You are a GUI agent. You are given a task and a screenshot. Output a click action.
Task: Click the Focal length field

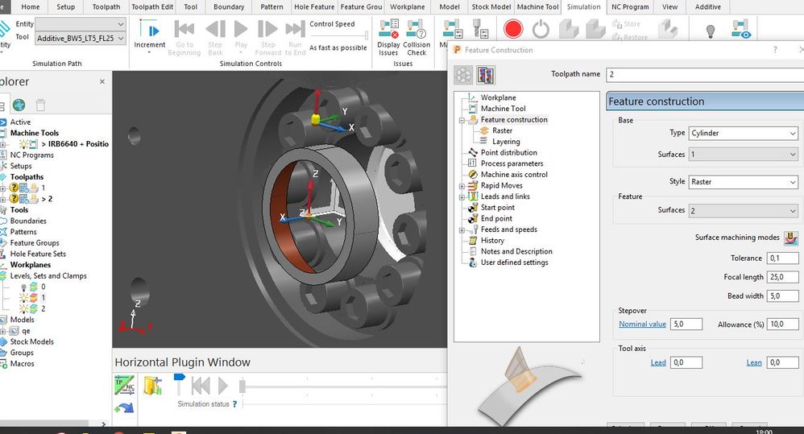[782, 277]
